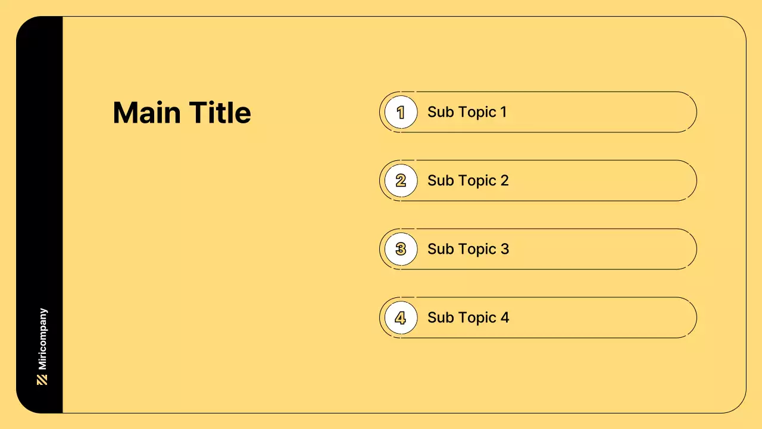Screen dimensions: 762x429
Task: Click the yellow gap between Sub Topic 1 and 2
Action: 536,147
